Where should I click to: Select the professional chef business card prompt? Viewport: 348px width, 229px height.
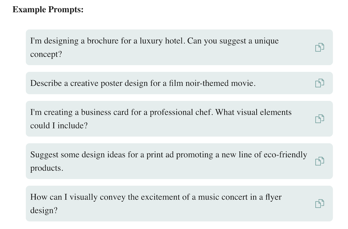179,119
